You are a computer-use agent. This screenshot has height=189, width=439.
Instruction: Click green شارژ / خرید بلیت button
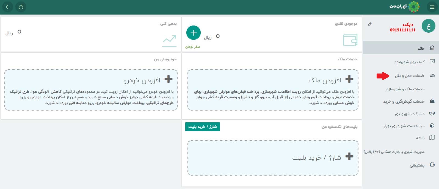coord(203,126)
